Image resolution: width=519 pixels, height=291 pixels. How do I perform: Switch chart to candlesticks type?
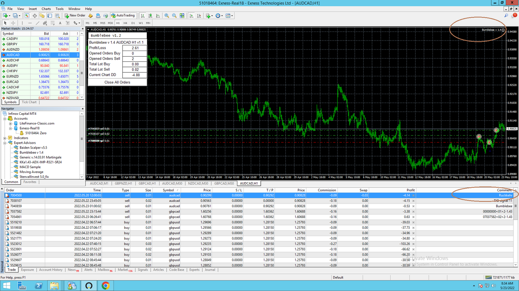coord(150,16)
